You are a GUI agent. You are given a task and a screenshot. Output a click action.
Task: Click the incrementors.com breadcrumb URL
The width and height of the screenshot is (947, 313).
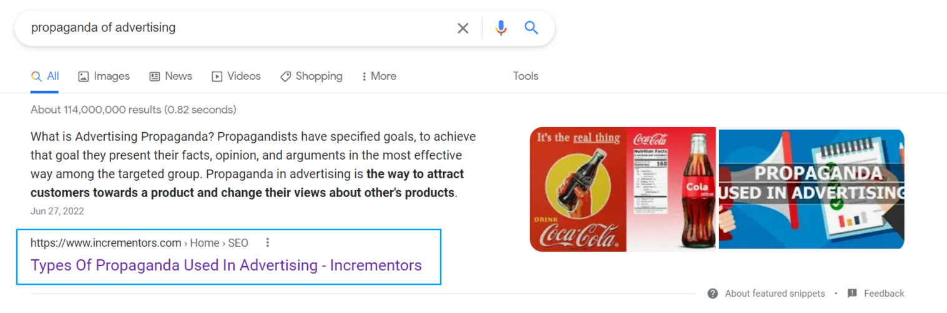coord(139,243)
